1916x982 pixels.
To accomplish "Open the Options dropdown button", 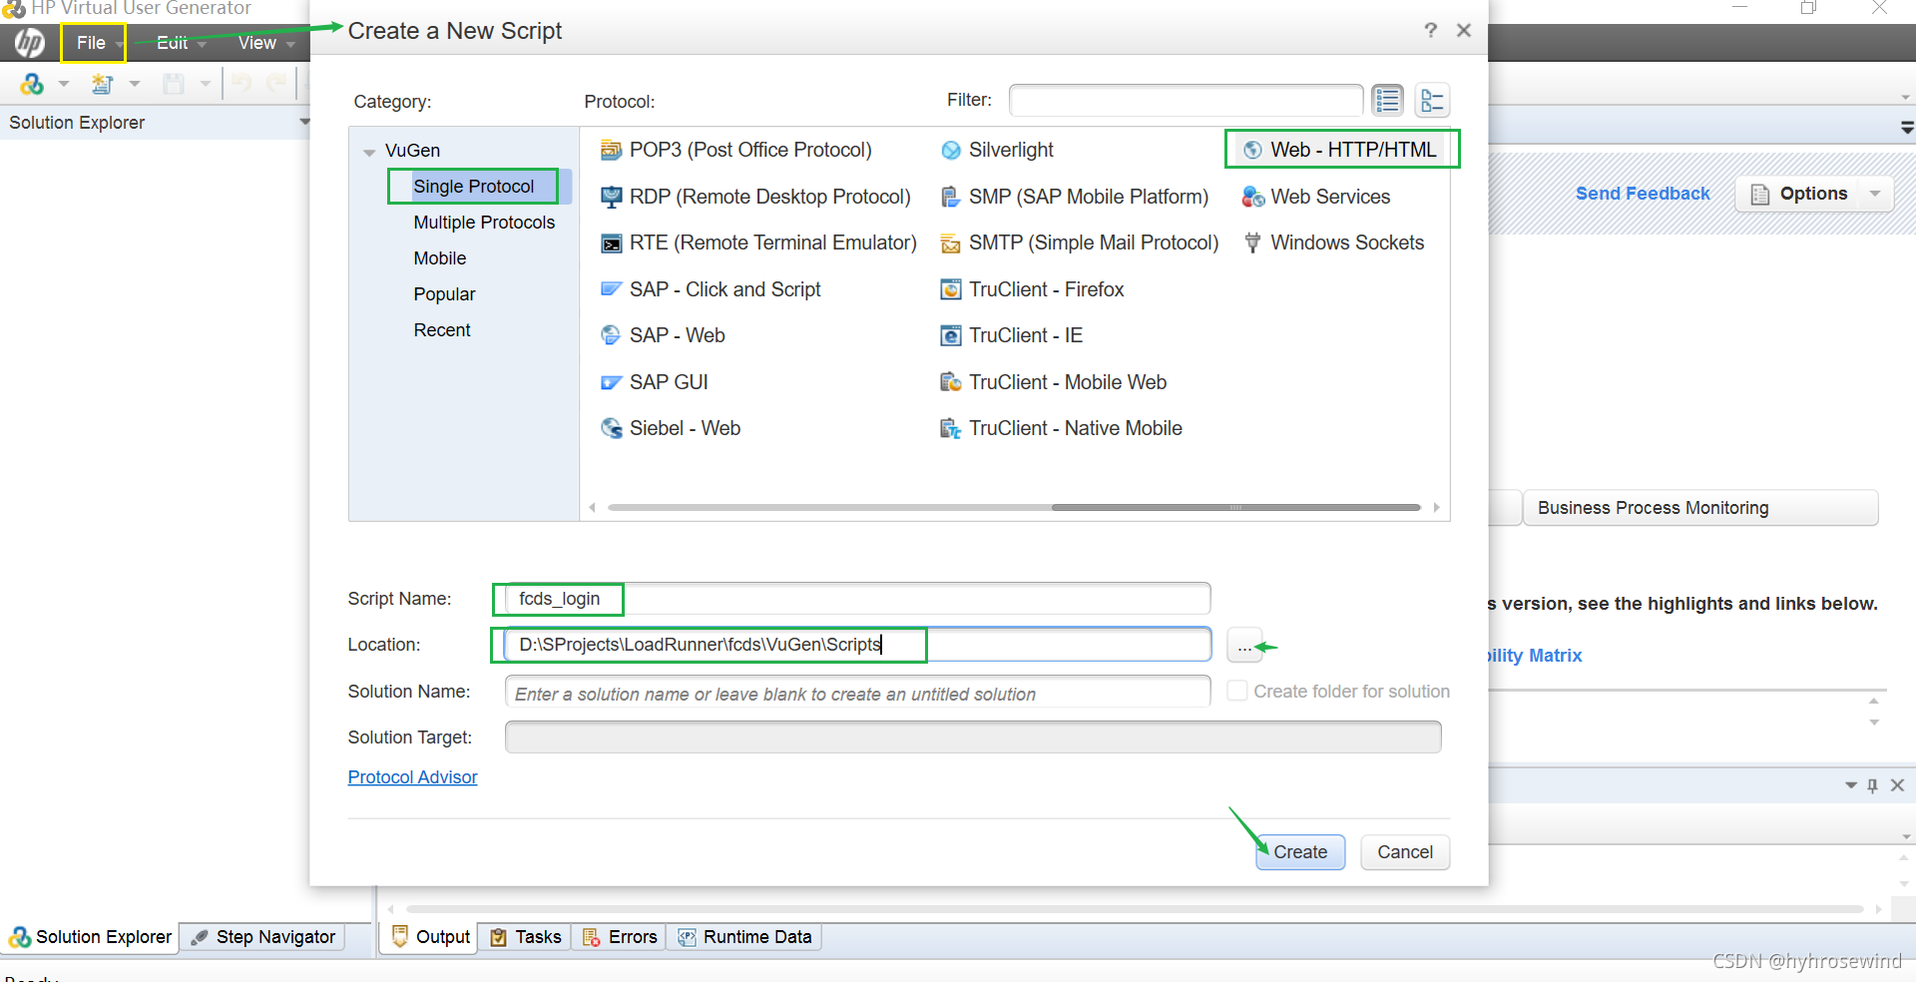I will click(1814, 194).
